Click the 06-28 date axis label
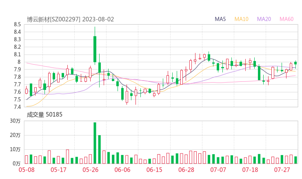The height and width of the screenshot is (179, 302). pos(186,170)
